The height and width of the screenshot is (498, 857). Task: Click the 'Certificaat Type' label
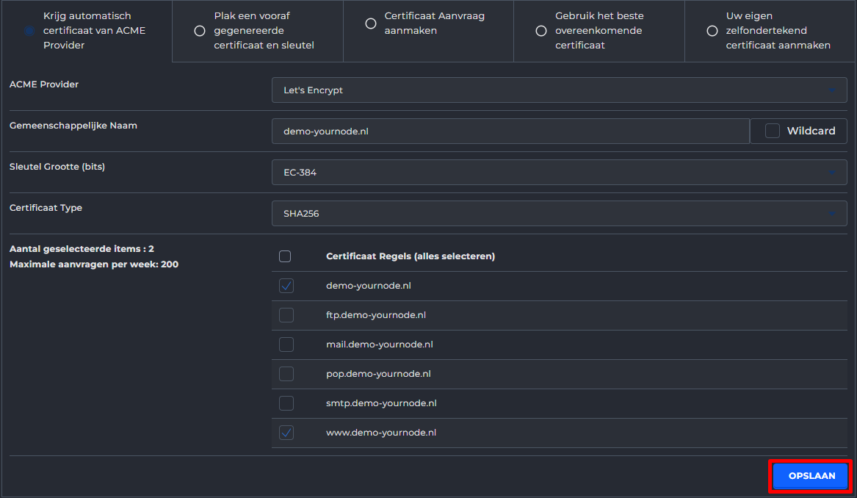point(46,208)
